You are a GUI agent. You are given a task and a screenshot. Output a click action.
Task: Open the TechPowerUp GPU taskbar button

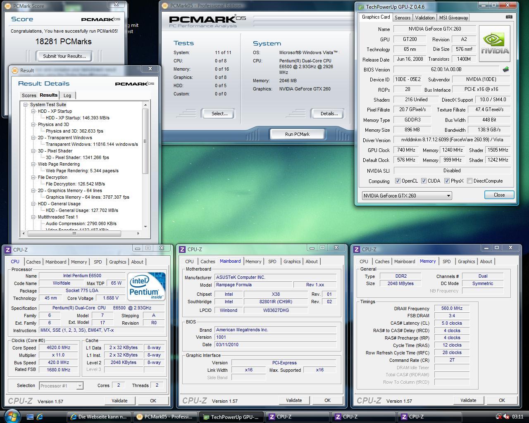coord(231,417)
